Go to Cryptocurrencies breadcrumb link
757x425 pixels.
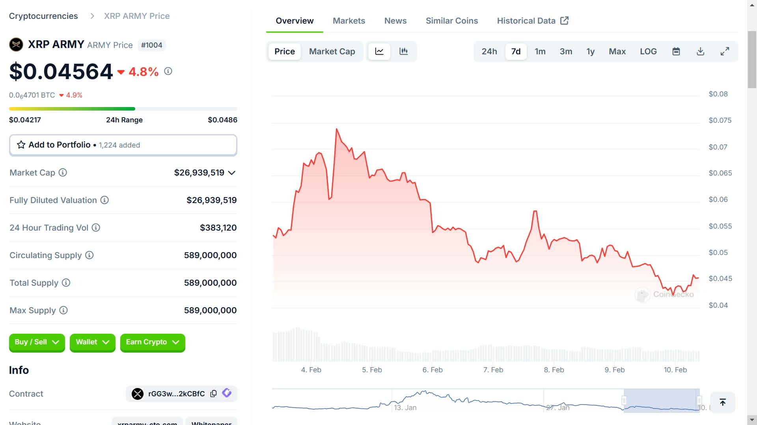click(x=43, y=16)
